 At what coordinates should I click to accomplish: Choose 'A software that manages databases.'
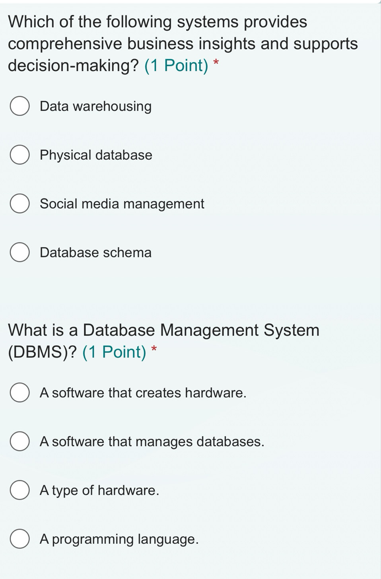click(x=19, y=441)
